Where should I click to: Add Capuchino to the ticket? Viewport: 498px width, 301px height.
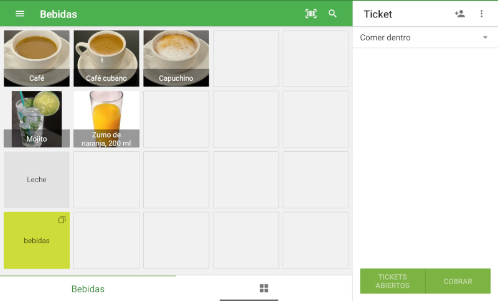[176, 58]
